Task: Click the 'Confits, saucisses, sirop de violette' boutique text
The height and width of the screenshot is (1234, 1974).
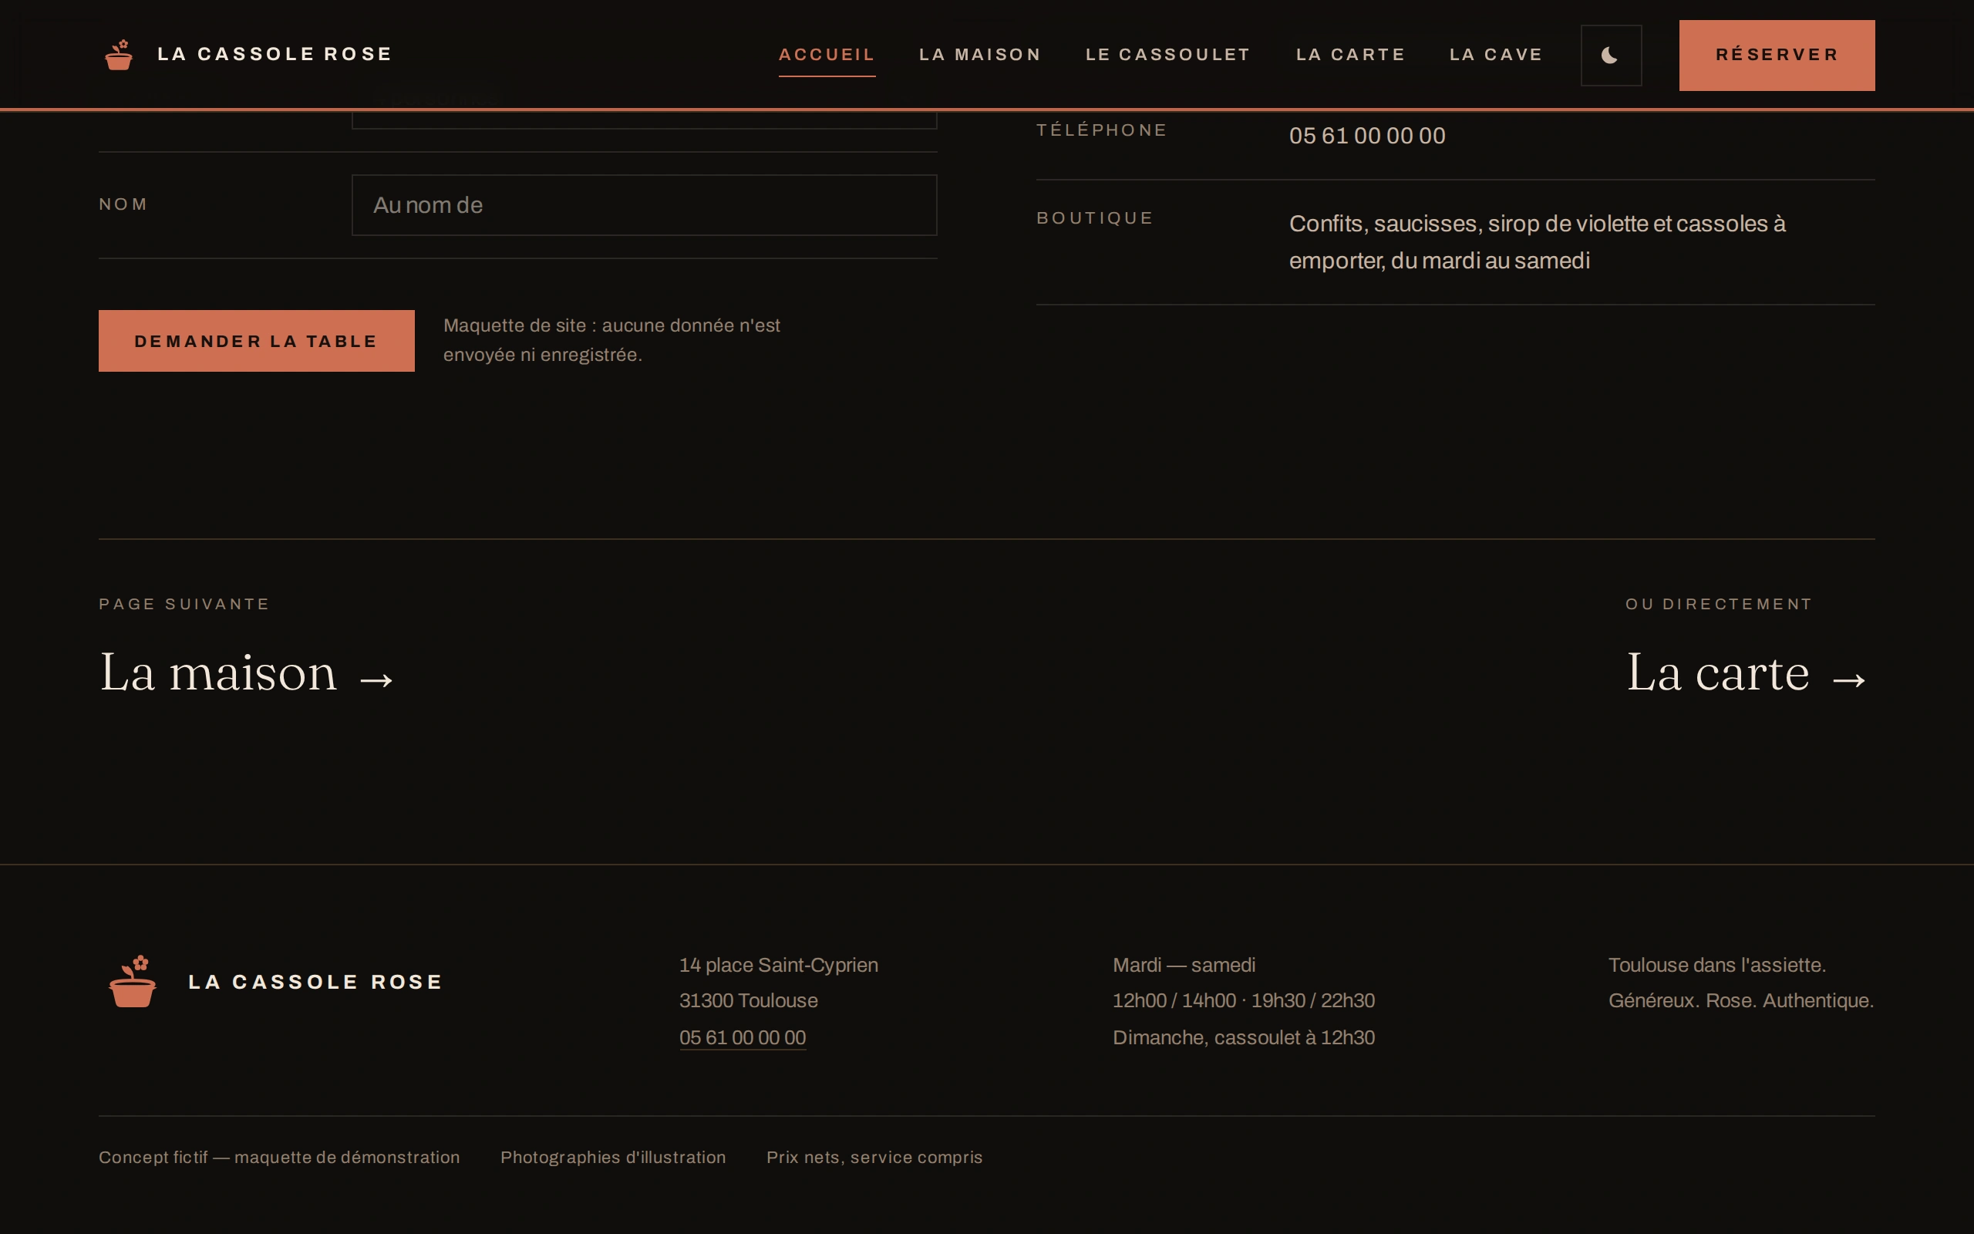Action: pyautogui.click(x=1537, y=241)
